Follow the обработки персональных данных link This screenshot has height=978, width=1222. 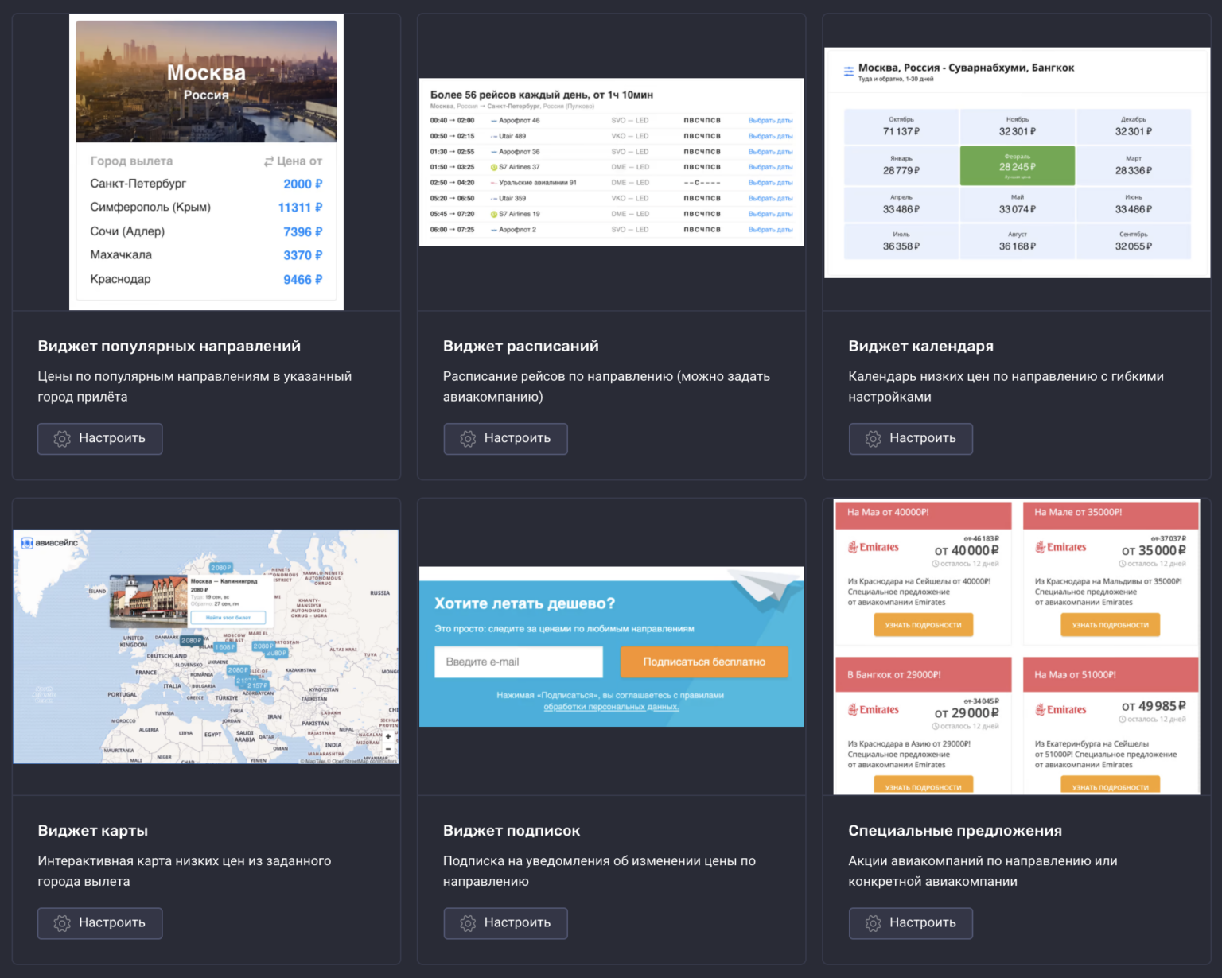point(611,707)
